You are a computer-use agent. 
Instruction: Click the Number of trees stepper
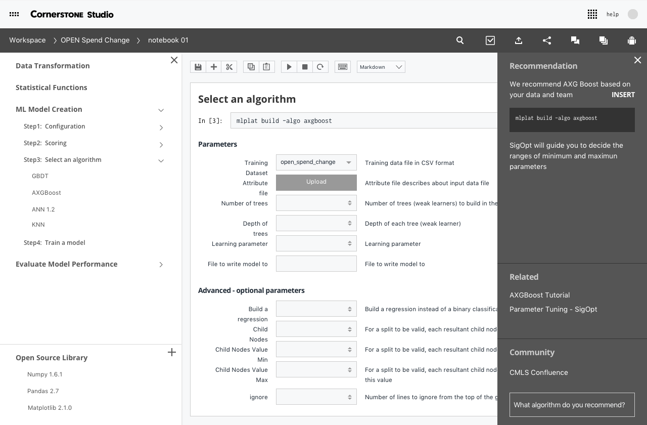(x=349, y=203)
